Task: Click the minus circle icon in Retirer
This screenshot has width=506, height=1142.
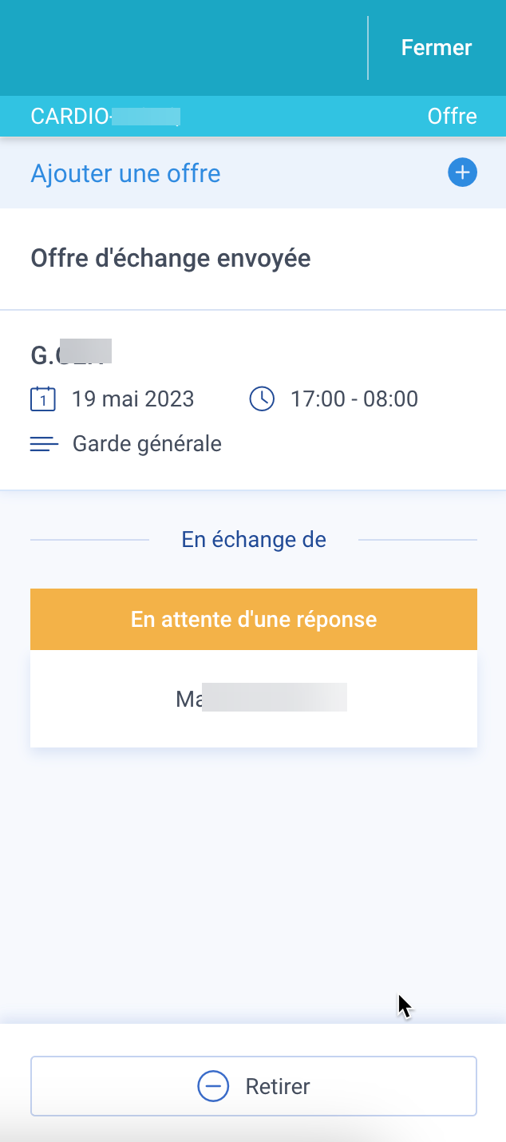Action: pos(213,1086)
